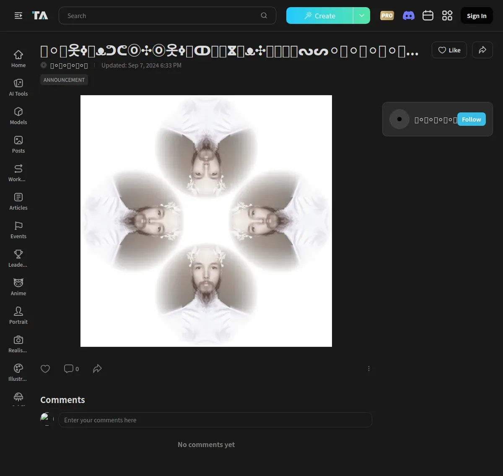This screenshot has width=503, height=476.
Task: Open the author avatar beside update date
Action: (44, 65)
